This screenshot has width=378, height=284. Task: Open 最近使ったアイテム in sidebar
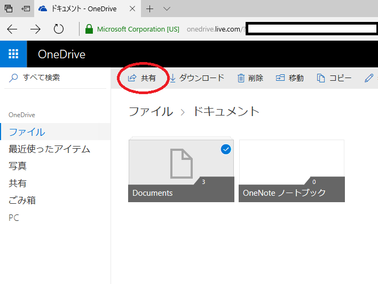50,149
